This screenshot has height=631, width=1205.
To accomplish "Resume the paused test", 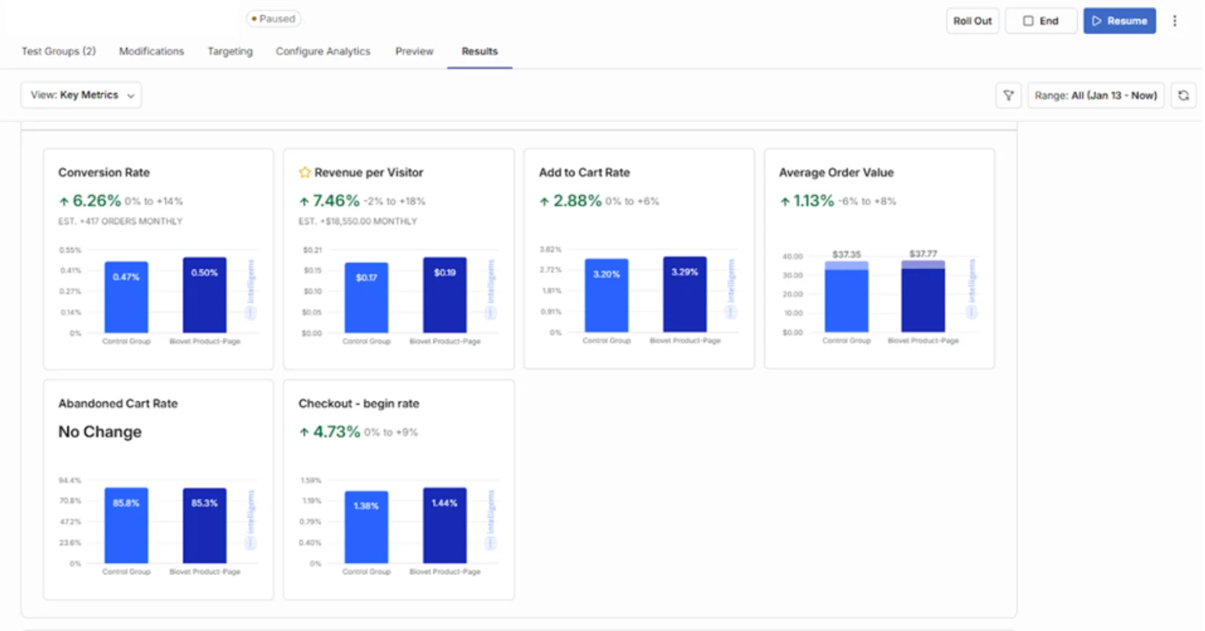I will [x=1119, y=21].
